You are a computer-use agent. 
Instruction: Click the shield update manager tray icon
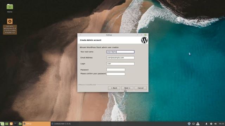pyautogui.click(x=189, y=124)
